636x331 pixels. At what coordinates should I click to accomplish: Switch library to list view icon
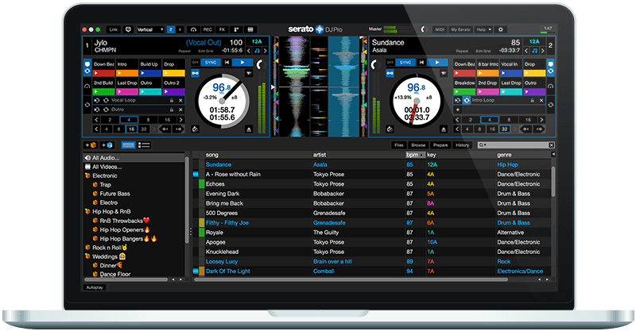tap(144, 145)
